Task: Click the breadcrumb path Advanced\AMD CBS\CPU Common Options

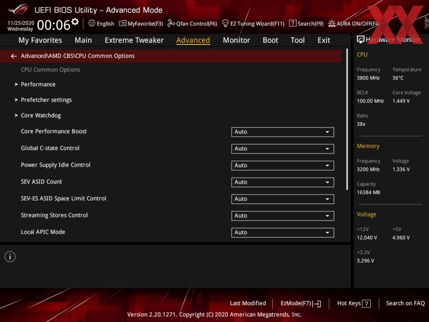Action: [78, 56]
